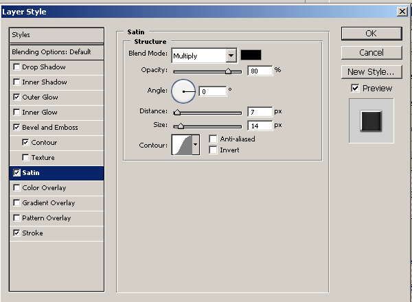Screen dimensions: 412x302
Task: Expand the Contour picker dropdown arrow
Action: click(196, 145)
